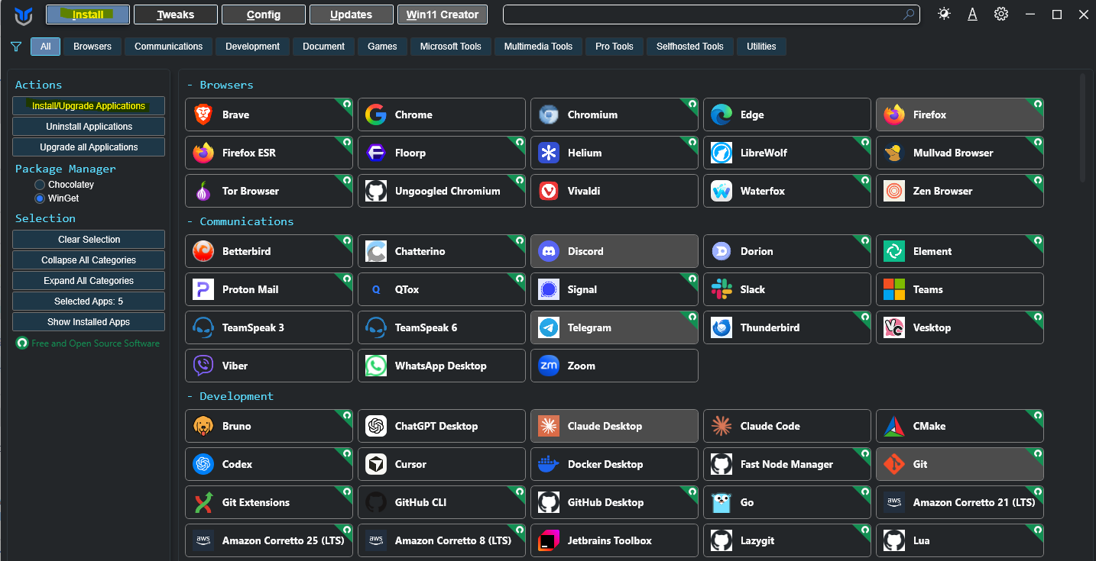
Task: Show the Utilities category filter
Action: coord(761,47)
